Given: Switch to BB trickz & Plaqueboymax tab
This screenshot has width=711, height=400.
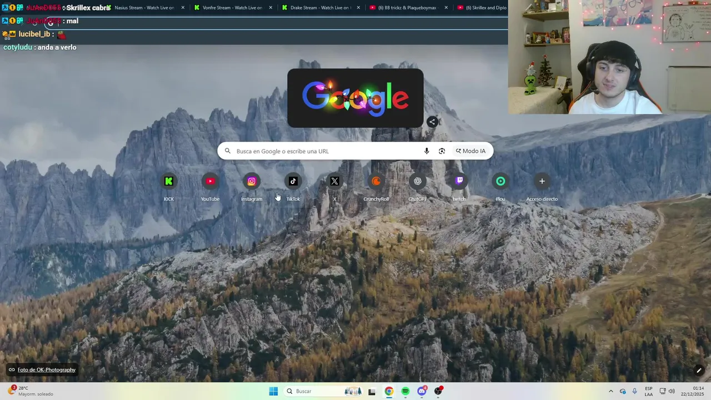Looking at the screenshot, I should pos(407,8).
